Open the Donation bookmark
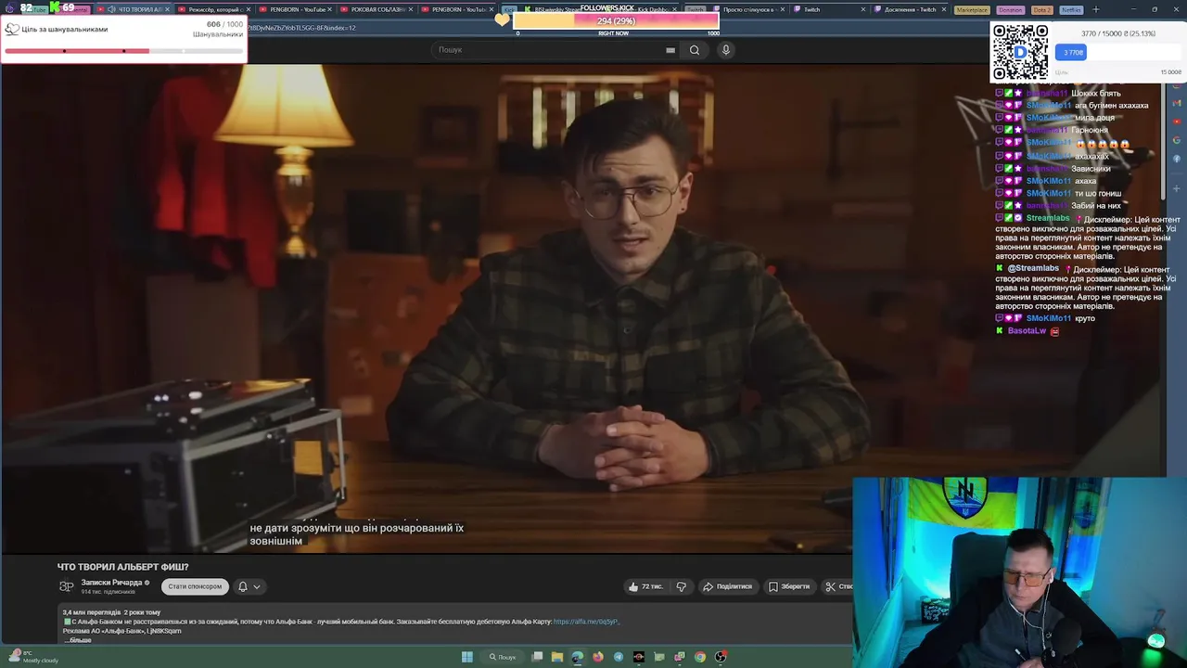This screenshot has height=668, width=1187. pos(1011,9)
